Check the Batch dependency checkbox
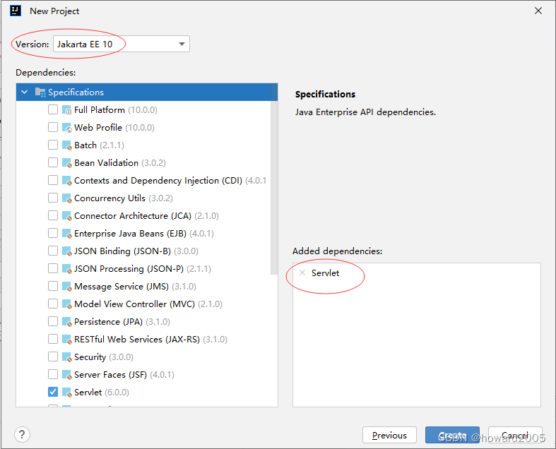 53,145
